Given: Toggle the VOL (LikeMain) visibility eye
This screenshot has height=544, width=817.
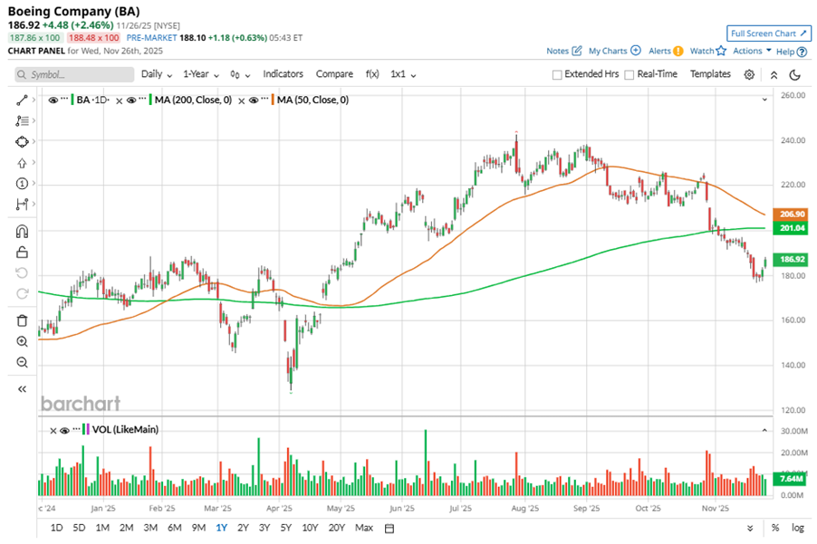Looking at the screenshot, I should (64, 430).
